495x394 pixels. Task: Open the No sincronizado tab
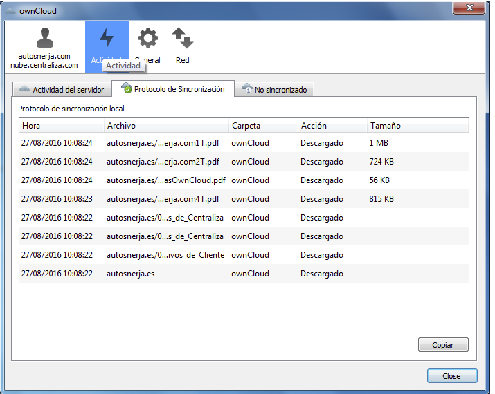[276, 90]
